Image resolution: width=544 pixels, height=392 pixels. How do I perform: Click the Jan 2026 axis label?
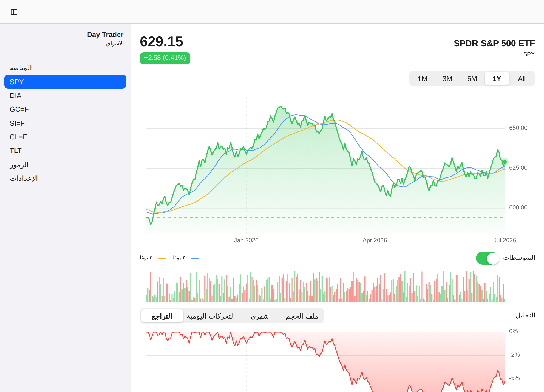tap(246, 240)
